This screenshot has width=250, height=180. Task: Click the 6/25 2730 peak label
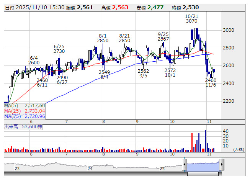(x=59, y=49)
